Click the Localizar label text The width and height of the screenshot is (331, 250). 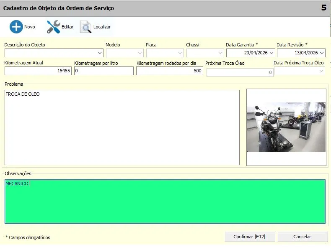pos(102,27)
